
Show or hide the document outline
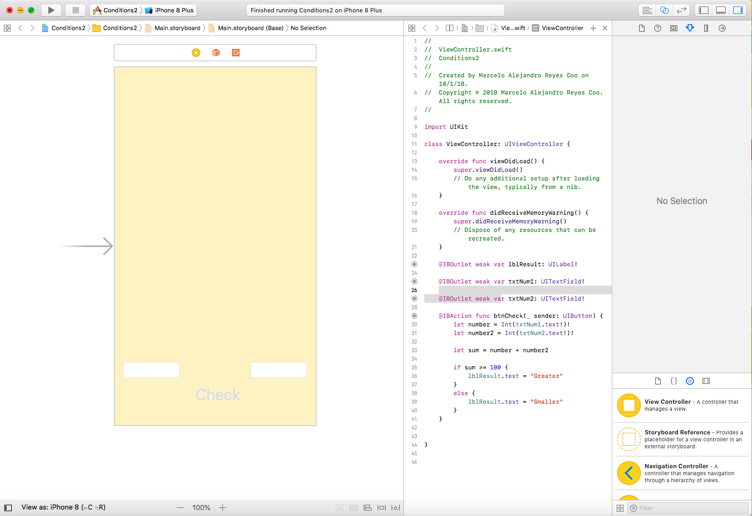[8, 508]
